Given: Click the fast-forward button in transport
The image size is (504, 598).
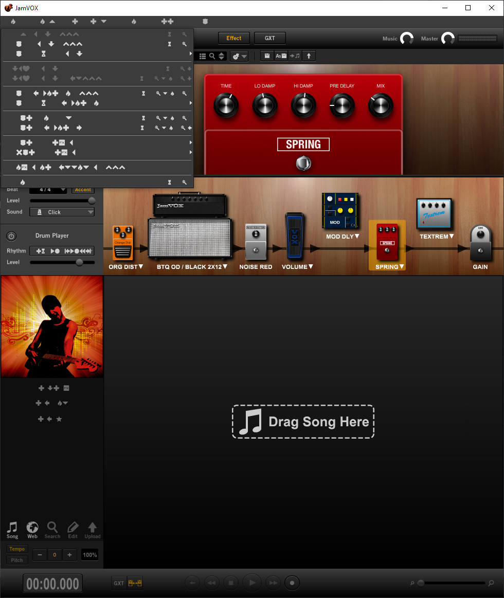Looking at the screenshot, I should pyautogui.click(x=273, y=583).
